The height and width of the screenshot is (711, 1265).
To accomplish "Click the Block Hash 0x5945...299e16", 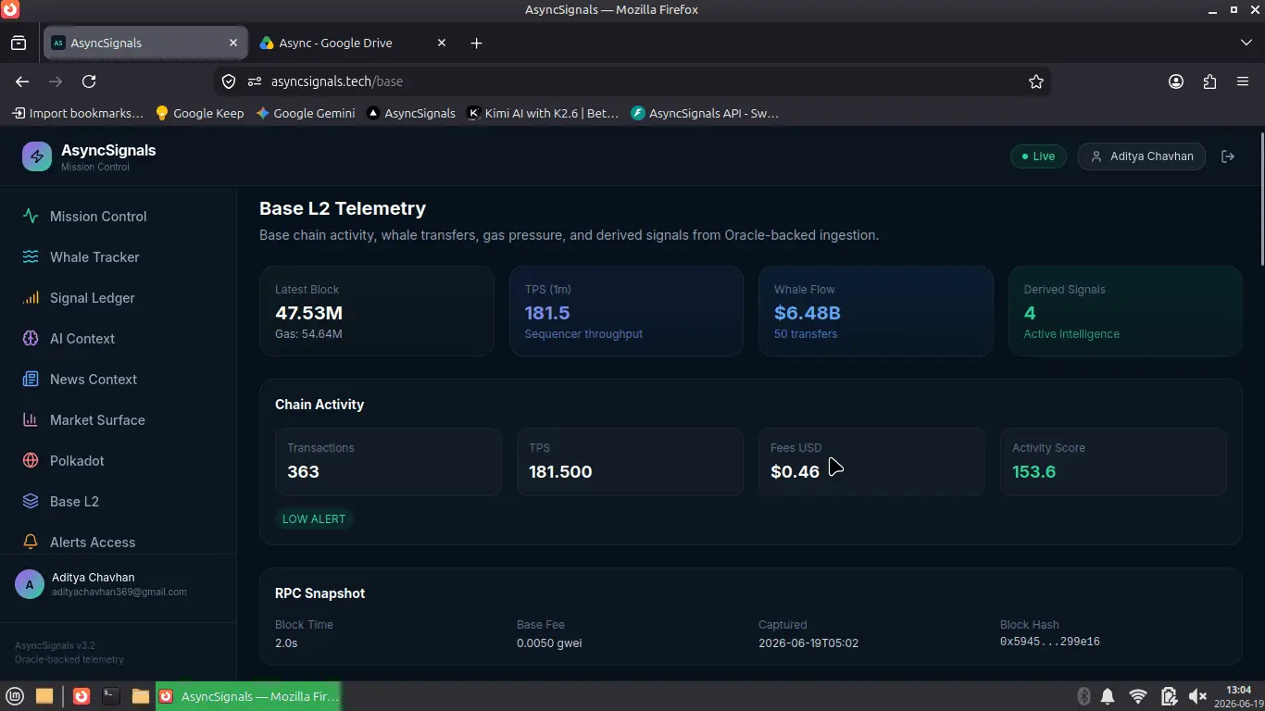I will click(x=1049, y=642).
